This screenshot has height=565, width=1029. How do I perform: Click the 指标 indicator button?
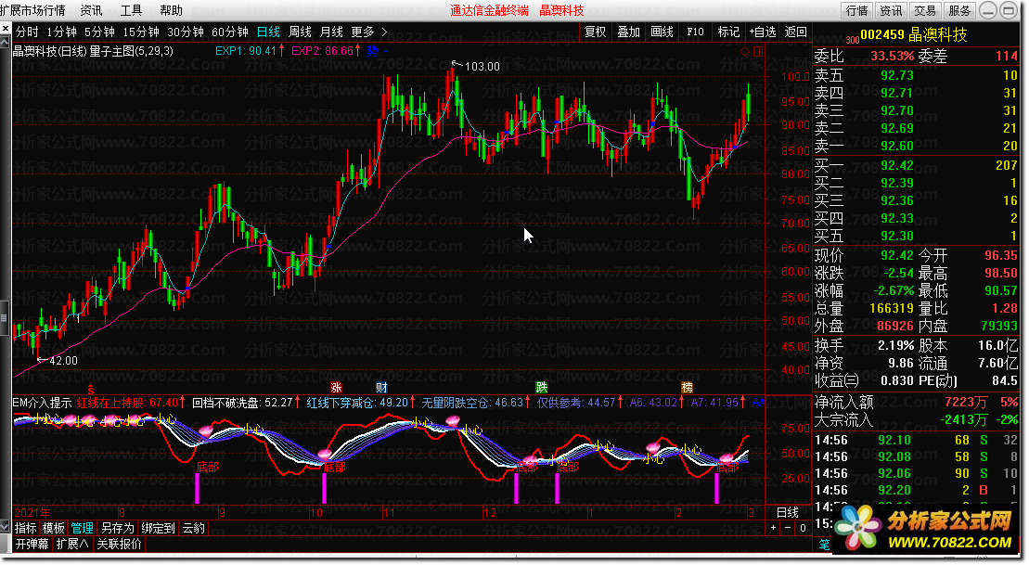(26, 528)
